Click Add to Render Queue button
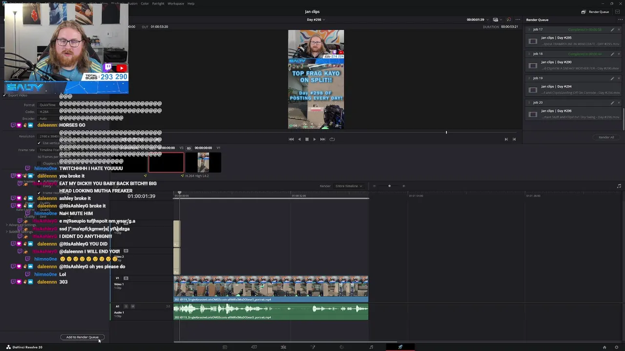625x351 pixels. click(x=83, y=337)
